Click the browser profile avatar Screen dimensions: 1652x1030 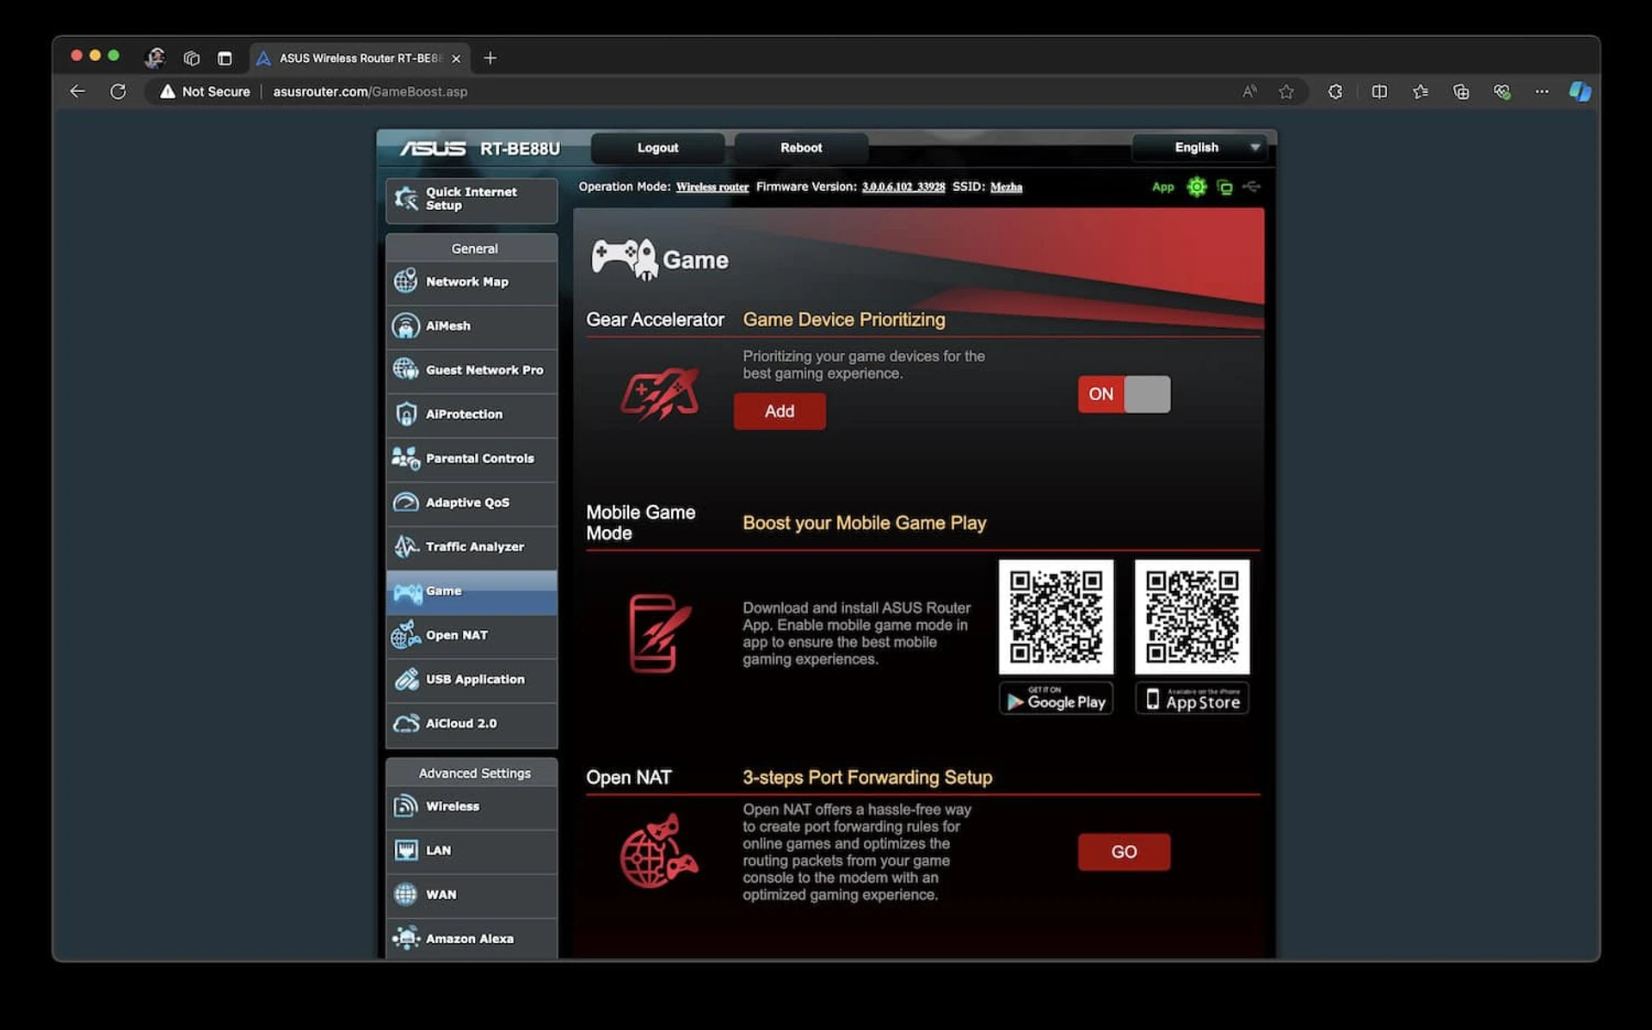point(155,58)
